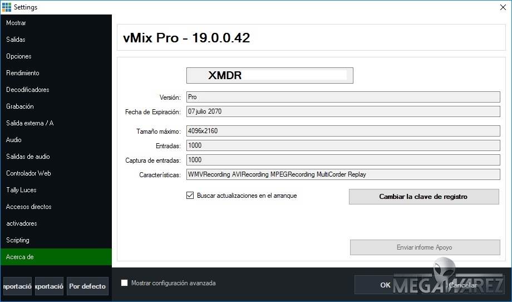Click the Características features field
The width and height of the screenshot is (512, 302).
[343, 174]
